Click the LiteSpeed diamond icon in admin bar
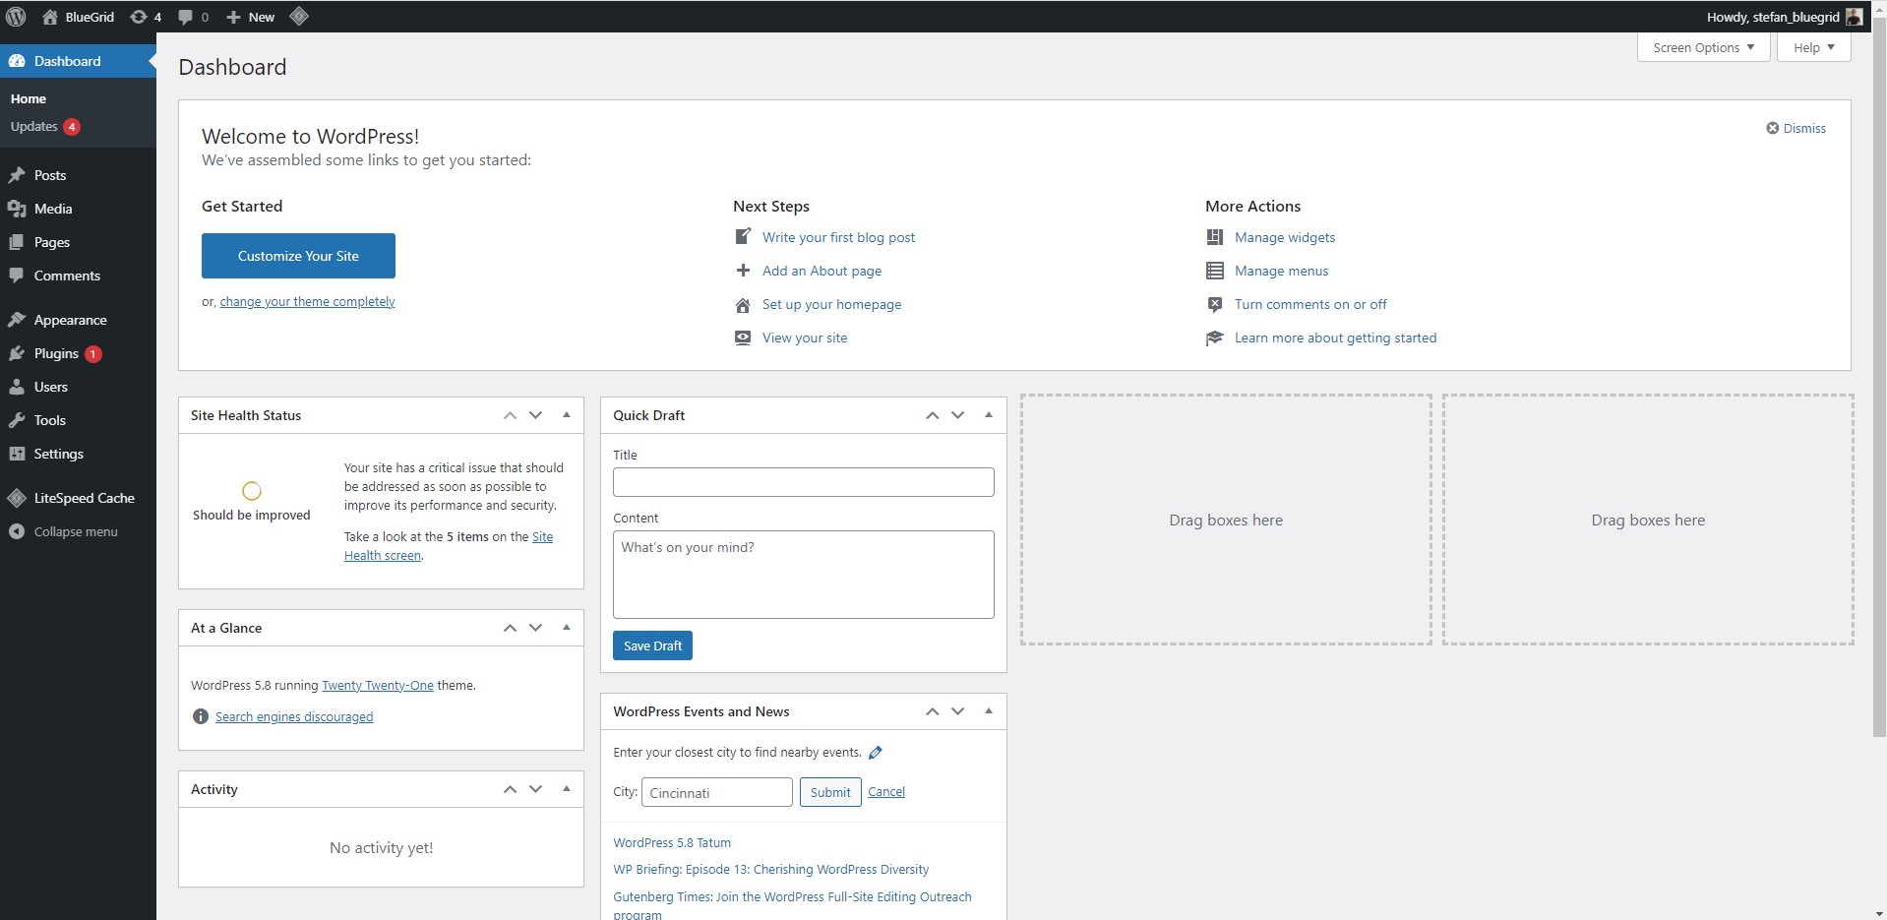 [x=299, y=16]
